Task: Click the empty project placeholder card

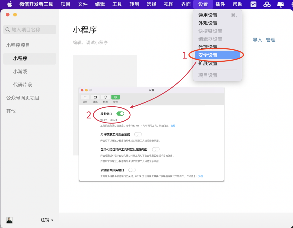Action: (x=105, y=71)
